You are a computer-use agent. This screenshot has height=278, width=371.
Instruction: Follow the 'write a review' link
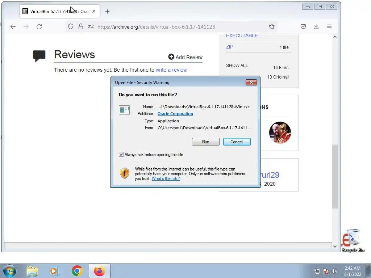coord(171,70)
